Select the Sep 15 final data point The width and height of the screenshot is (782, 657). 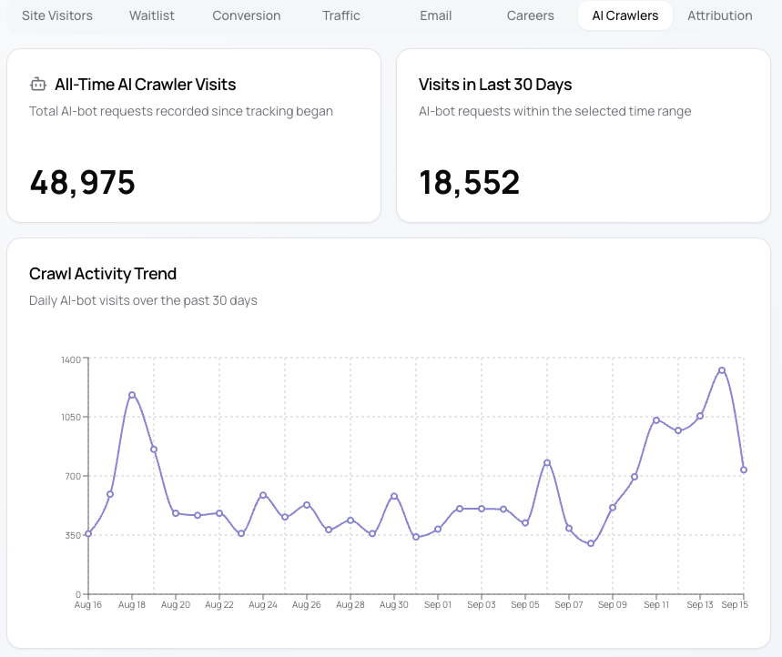[x=744, y=470]
